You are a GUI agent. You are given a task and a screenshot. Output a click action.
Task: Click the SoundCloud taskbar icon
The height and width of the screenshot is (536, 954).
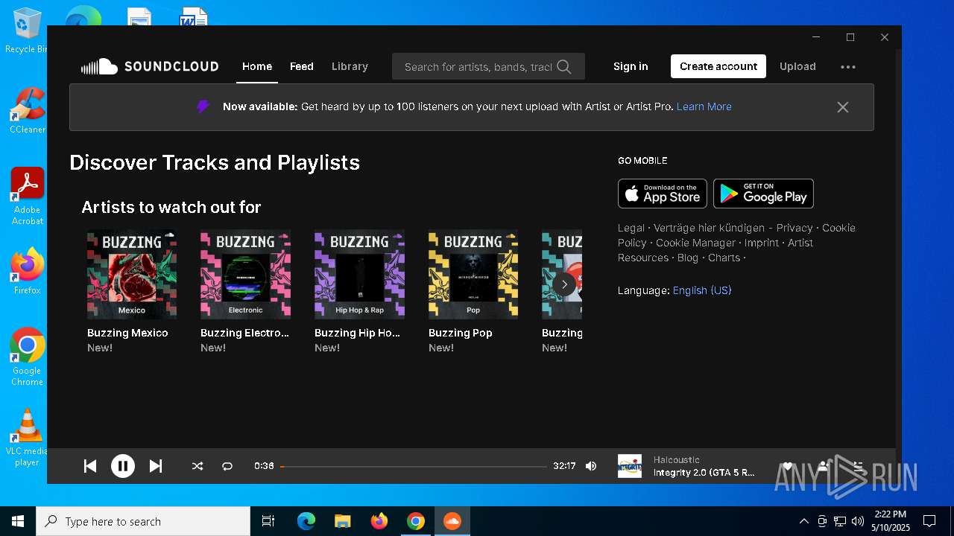[x=452, y=521]
